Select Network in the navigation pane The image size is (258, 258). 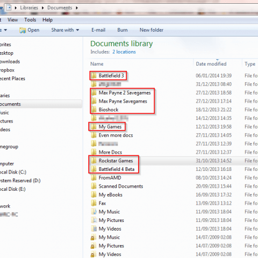pos(5,206)
